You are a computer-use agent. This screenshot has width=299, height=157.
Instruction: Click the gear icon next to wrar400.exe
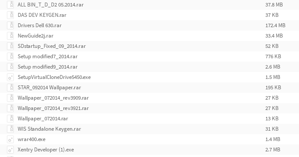[10, 139]
